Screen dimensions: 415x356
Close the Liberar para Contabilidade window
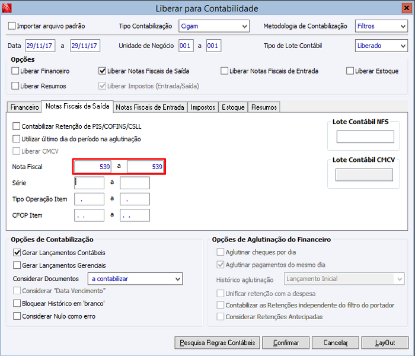coord(406,8)
